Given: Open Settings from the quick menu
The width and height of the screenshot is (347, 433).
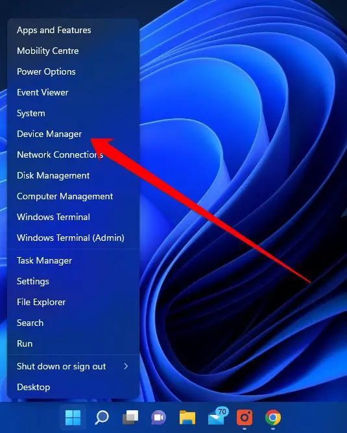Looking at the screenshot, I should click(x=33, y=281).
